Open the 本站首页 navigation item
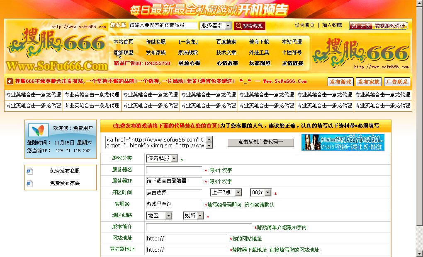Screen dimensions: 423x257 (123, 42)
